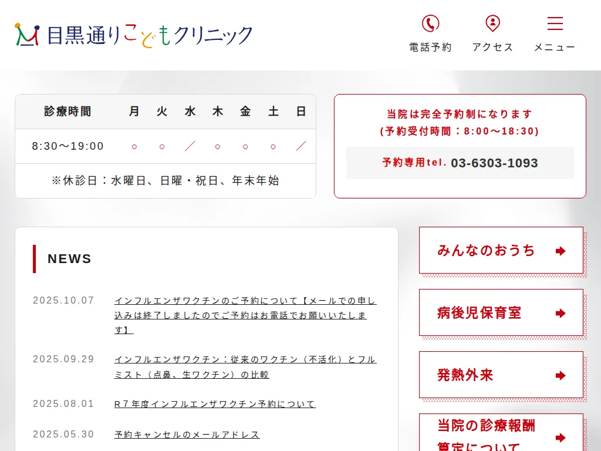
Task: Click the 目黒通りこどもクリニック logo
Action: [133, 35]
